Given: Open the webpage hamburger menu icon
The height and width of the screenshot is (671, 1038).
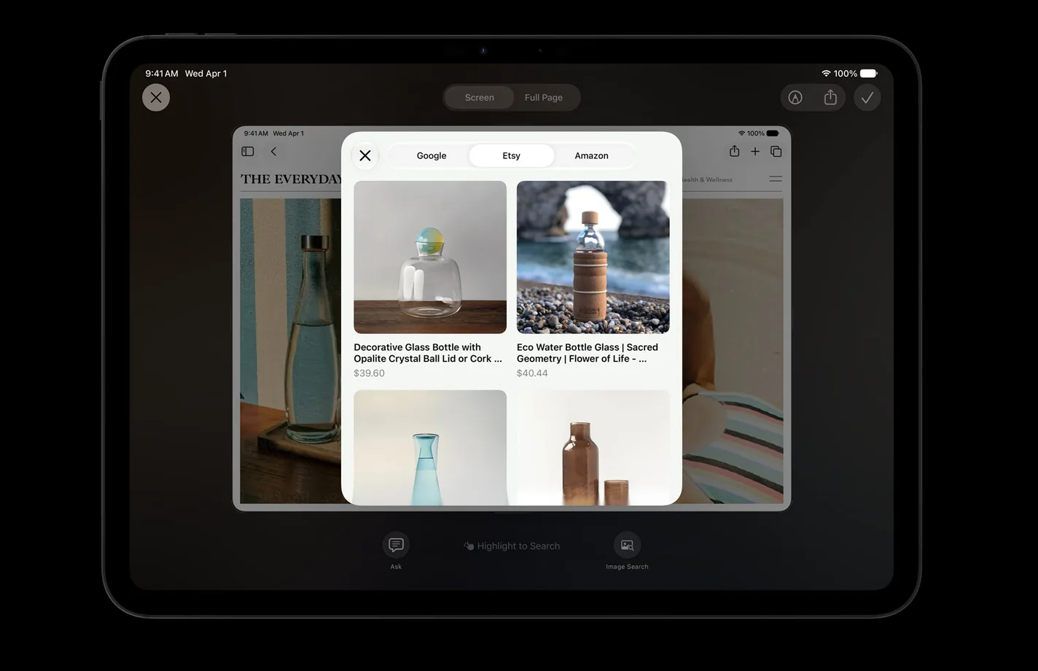Looking at the screenshot, I should pos(776,179).
